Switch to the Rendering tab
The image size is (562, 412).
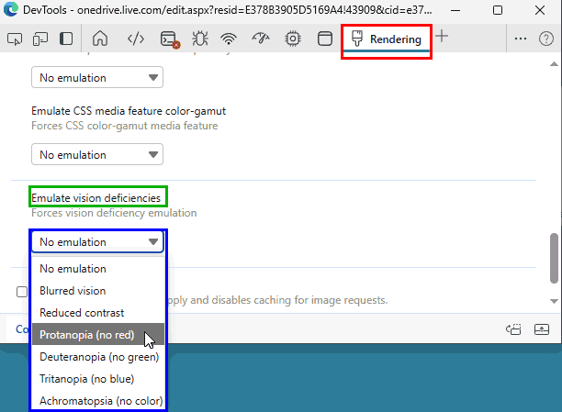click(x=387, y=39)
